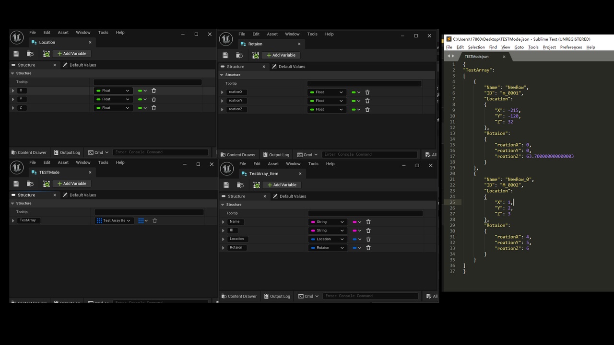
Task: Switch to Default Values tab in TestArray_Item
Action: [x=289, y=196]
